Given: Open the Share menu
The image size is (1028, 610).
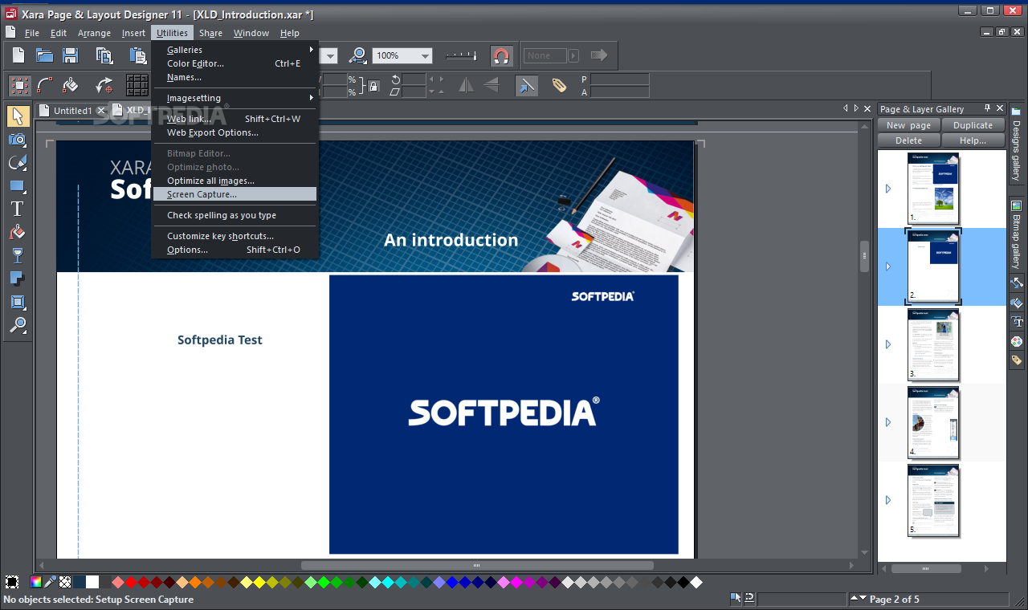Looking at the screenshot, I should pos(210,33).
